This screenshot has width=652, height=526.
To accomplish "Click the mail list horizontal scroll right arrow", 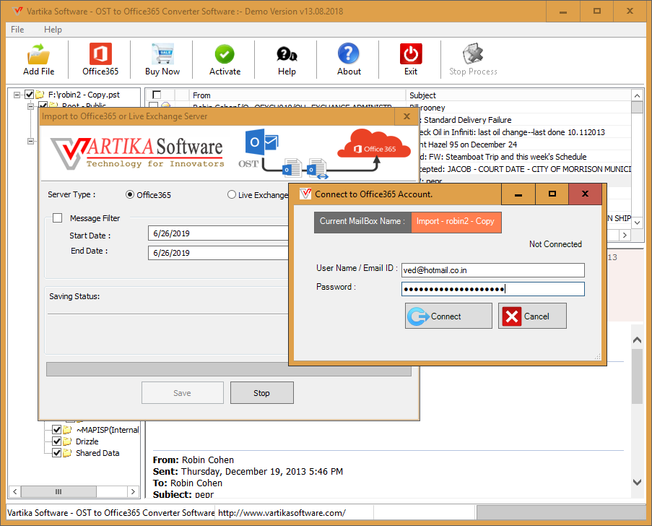I will pyautogui.click(x=625, y=235).
